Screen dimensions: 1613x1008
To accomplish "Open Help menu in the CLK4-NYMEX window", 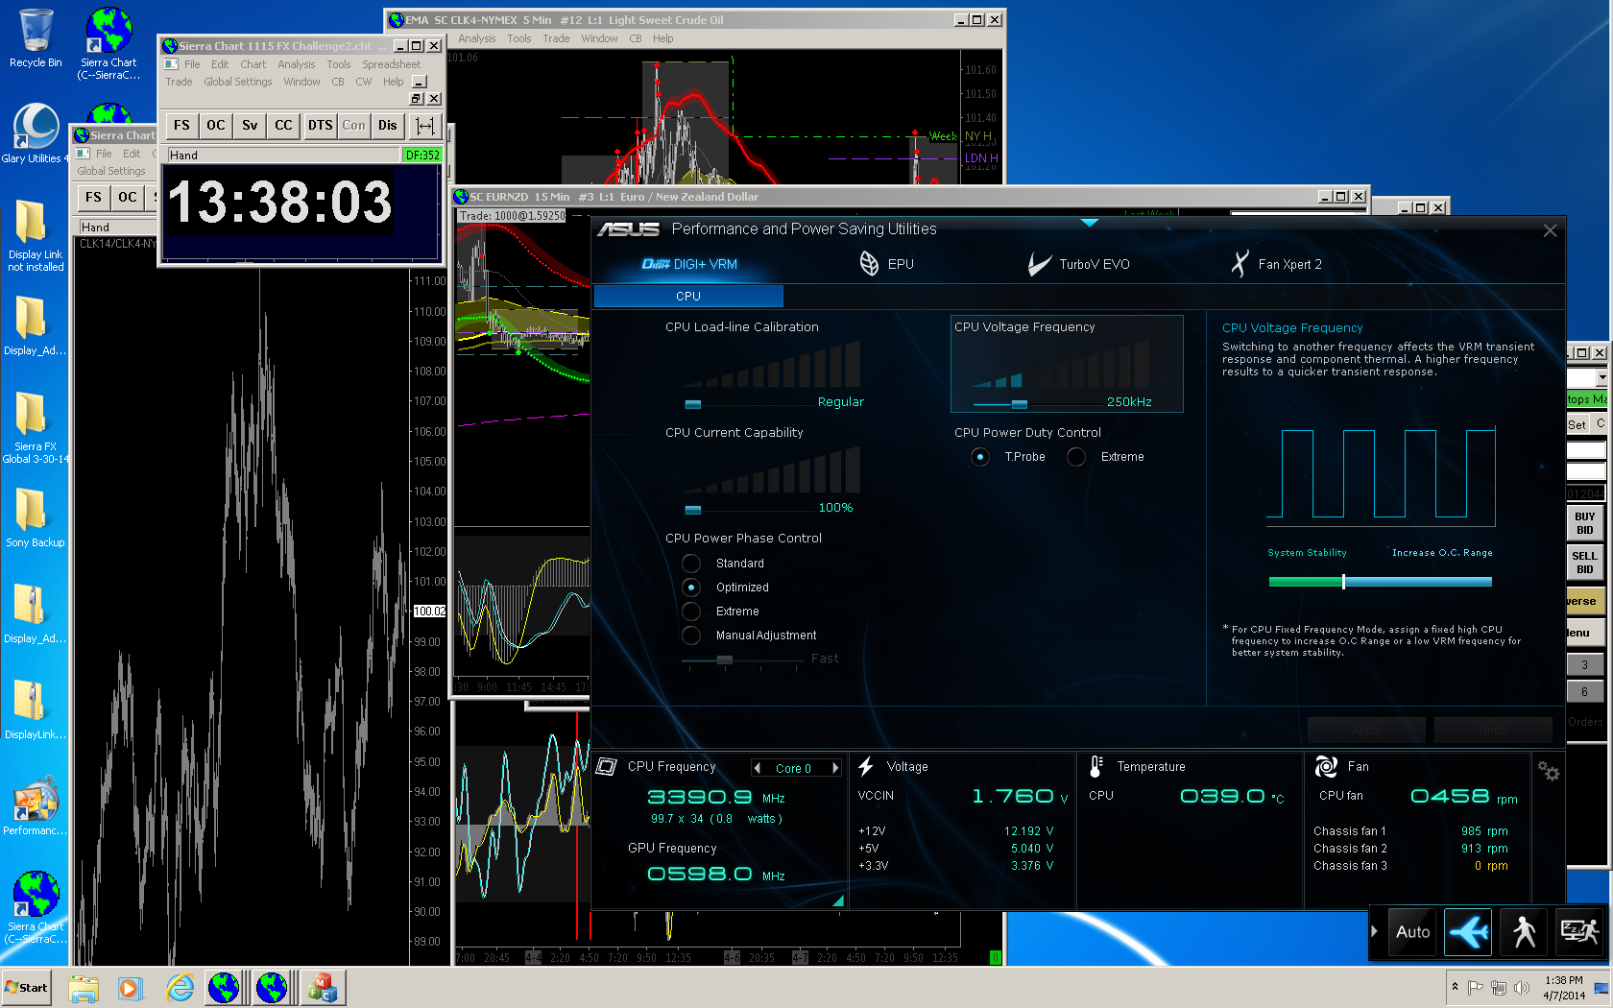I will 662,38.
